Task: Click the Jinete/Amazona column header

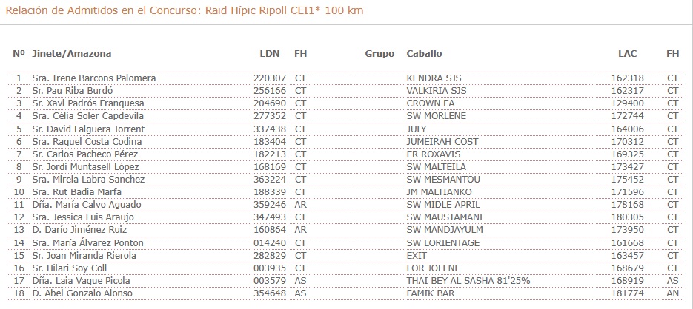Action: click(x=72, y=54)
